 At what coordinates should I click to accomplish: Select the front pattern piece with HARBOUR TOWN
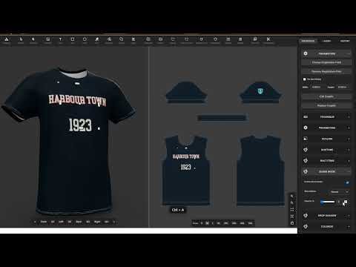pos(186,171)
